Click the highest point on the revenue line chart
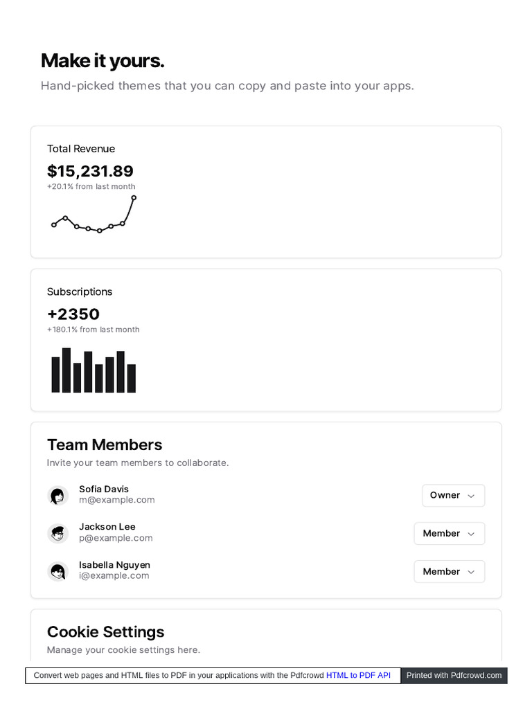 tap(134, 198)
